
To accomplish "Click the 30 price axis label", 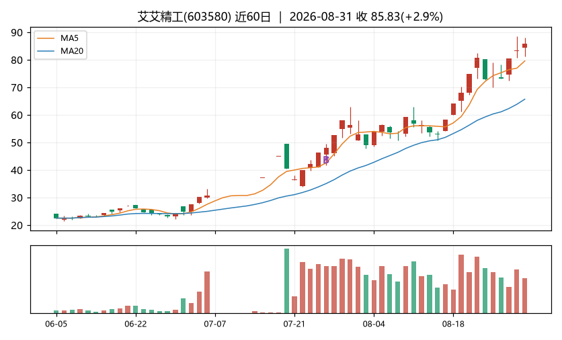I will [x=17, y=198].
